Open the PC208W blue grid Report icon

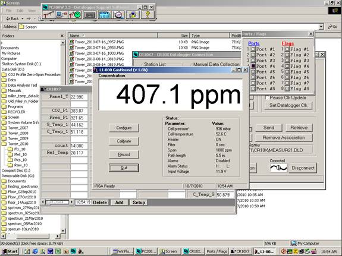[105, 15]
